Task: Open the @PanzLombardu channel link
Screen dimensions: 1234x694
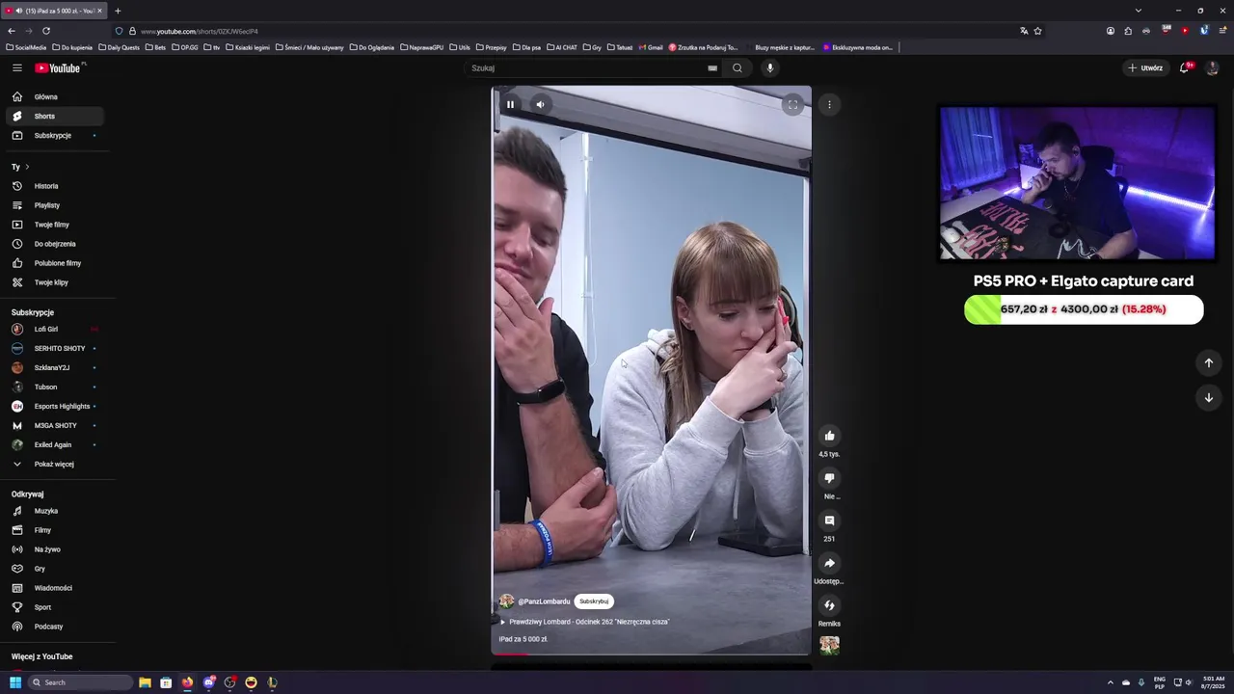Action: (x=544, y=601)
